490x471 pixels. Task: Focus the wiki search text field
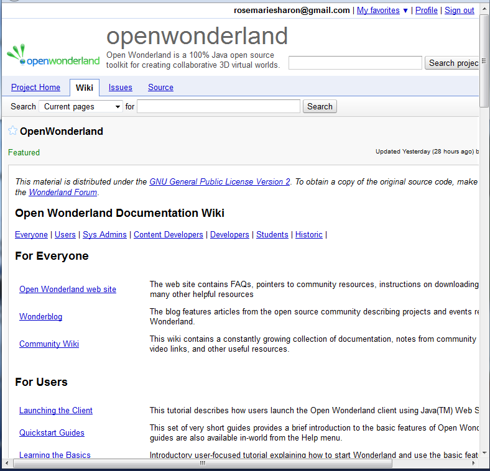click(x=218, y=106)
